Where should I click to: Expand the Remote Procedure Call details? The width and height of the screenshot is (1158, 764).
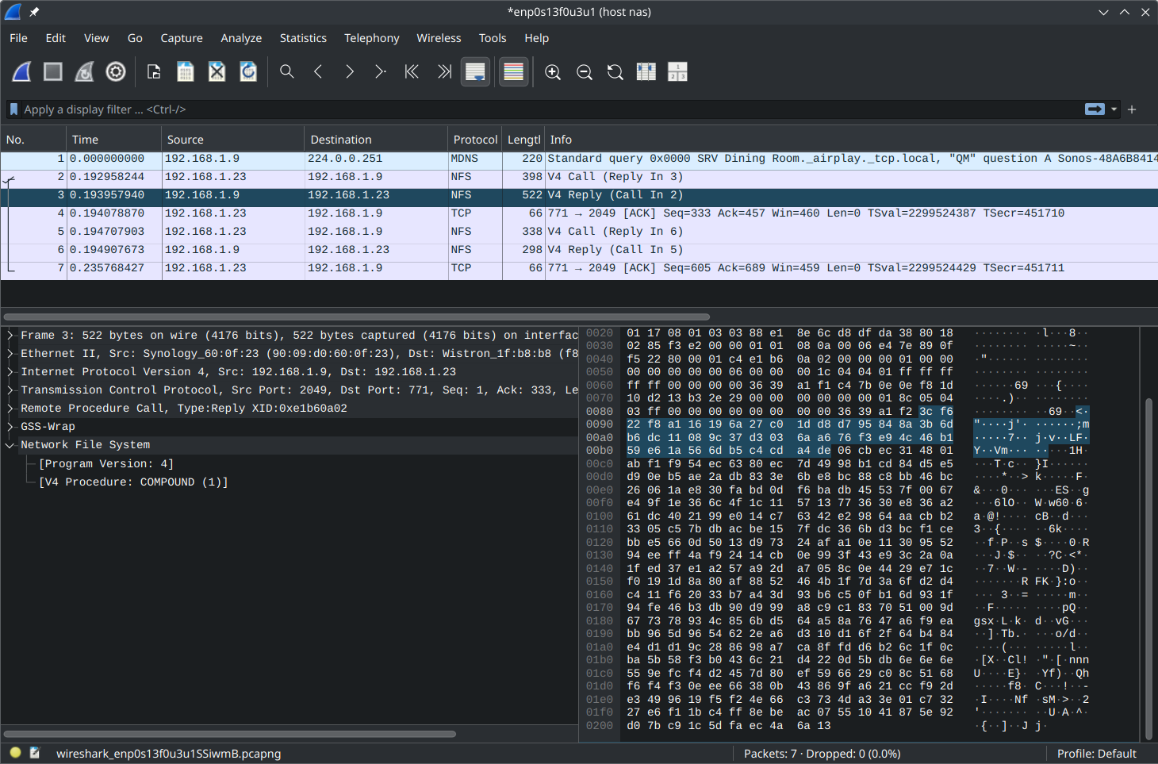click(x=10, y=408)
